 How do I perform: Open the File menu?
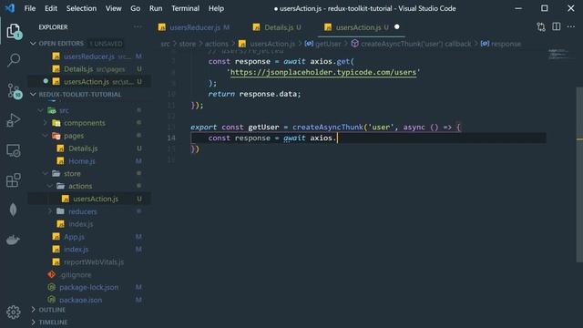[x=30, y=8]
